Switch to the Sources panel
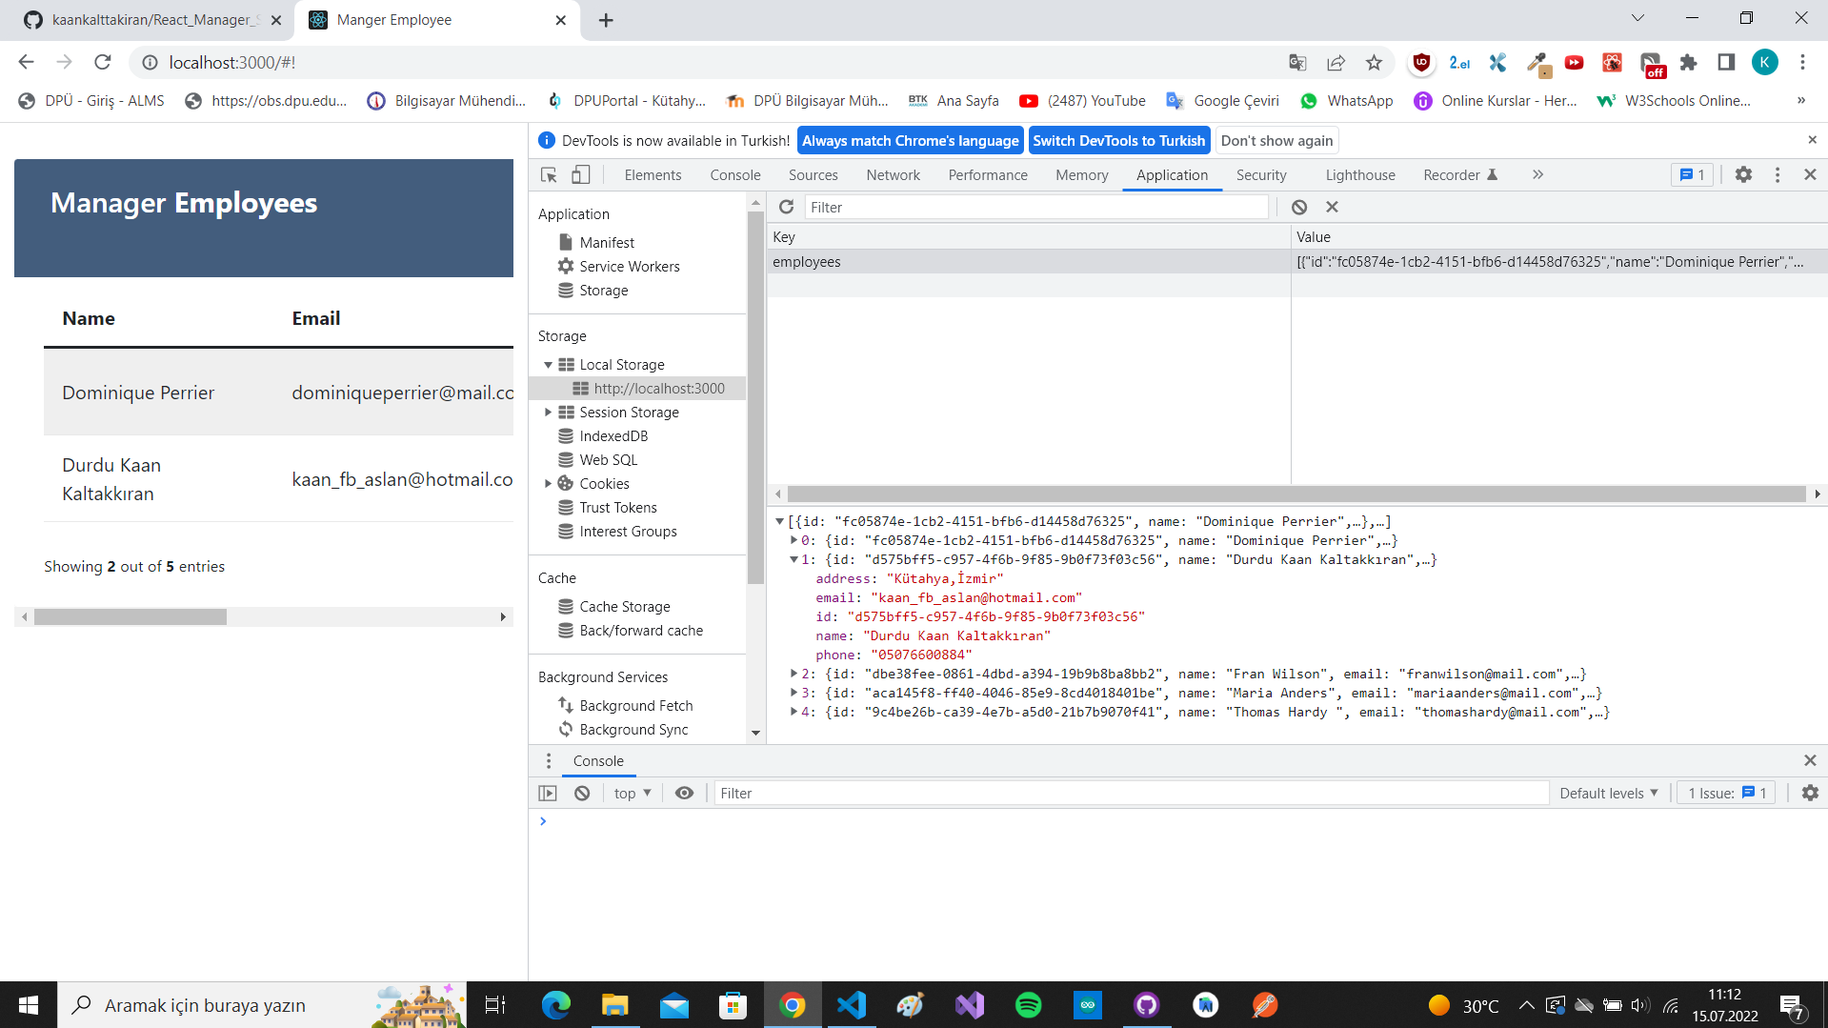 click(x=813, y=175)
